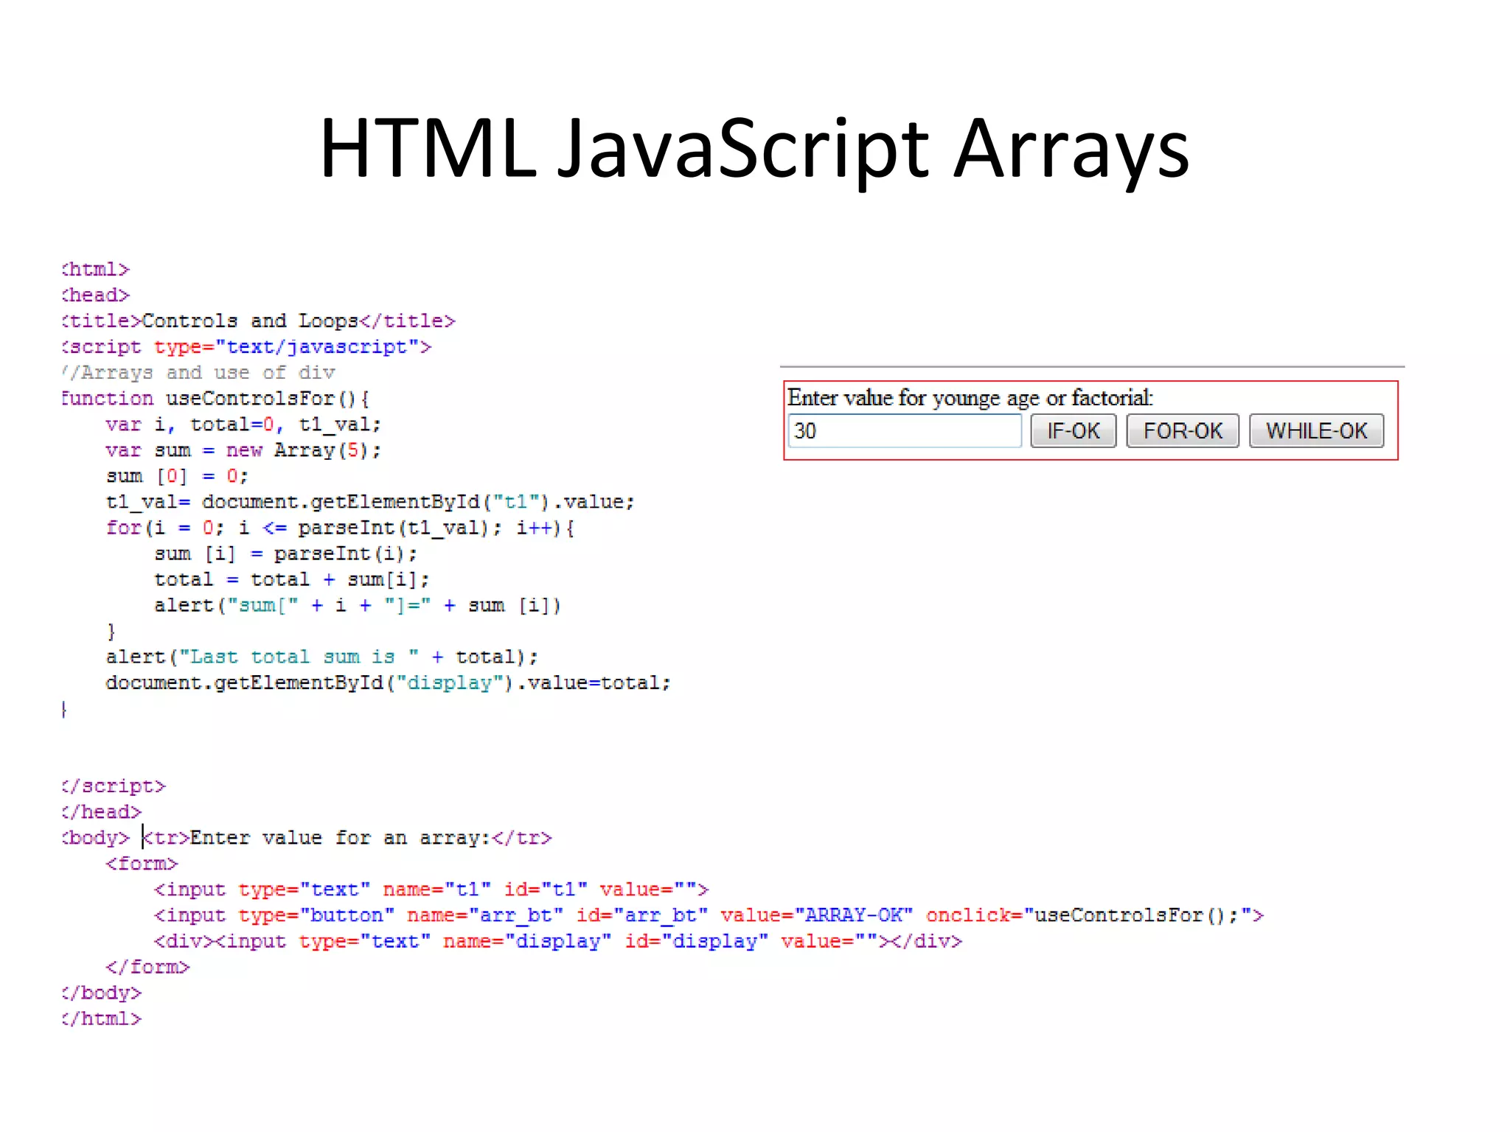Click the closing /html tag line

click(x=102, y=1019)
